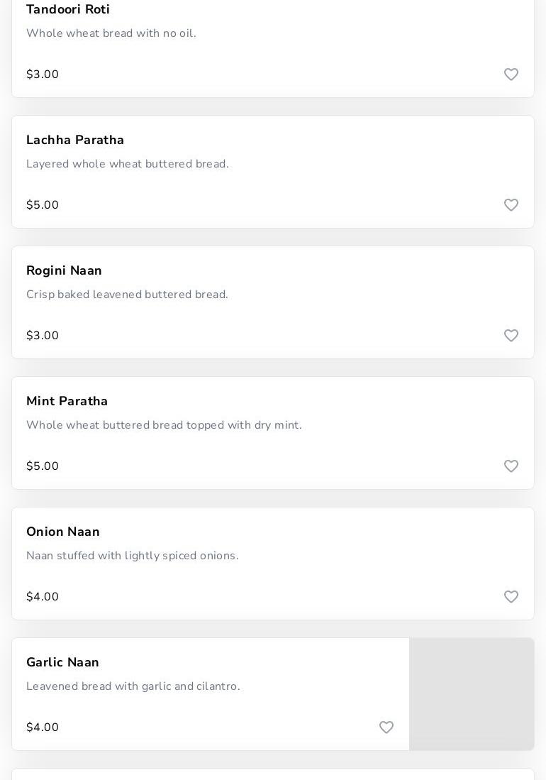Open the Tandoori Roti item title

coord(68,10)
